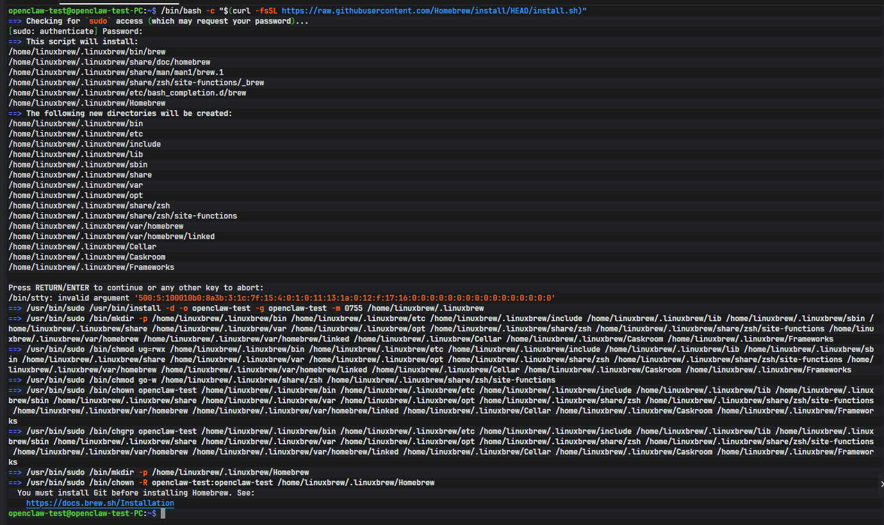Click the orange stty invalid argument string
The width and height of the screenshot is (884, 525).
(x=344, y=298)
